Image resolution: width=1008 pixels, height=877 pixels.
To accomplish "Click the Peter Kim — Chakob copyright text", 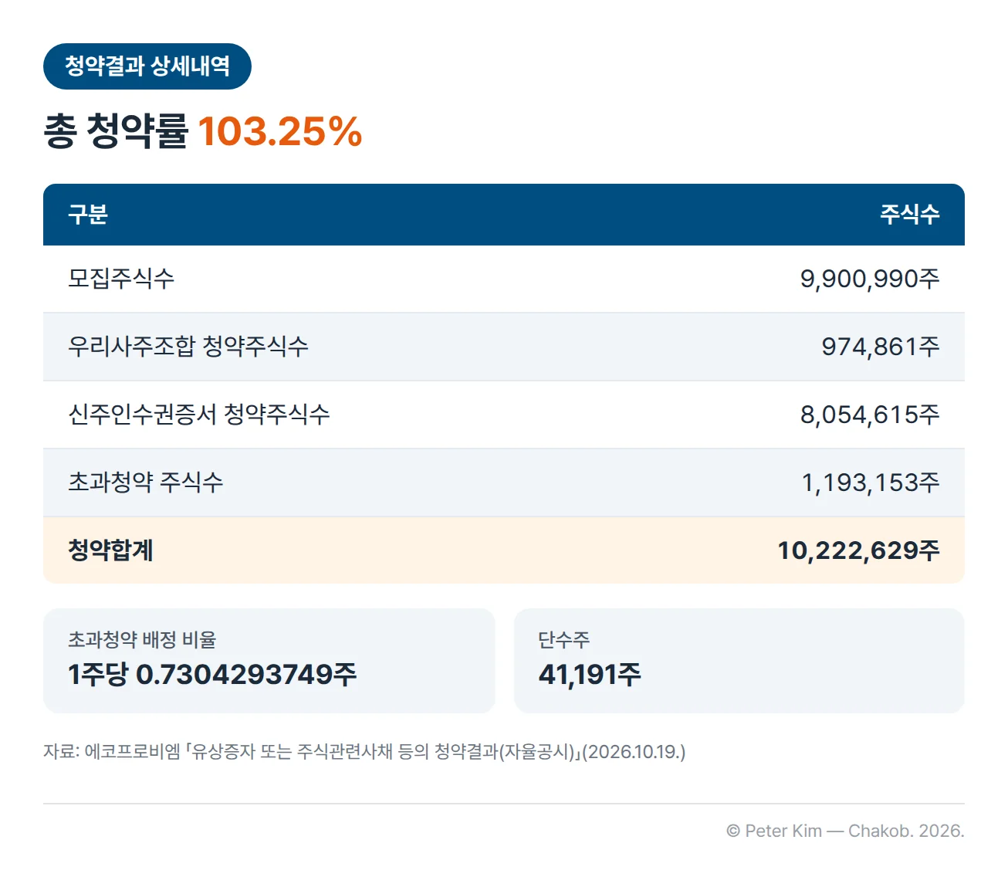I will coord(845,831).
